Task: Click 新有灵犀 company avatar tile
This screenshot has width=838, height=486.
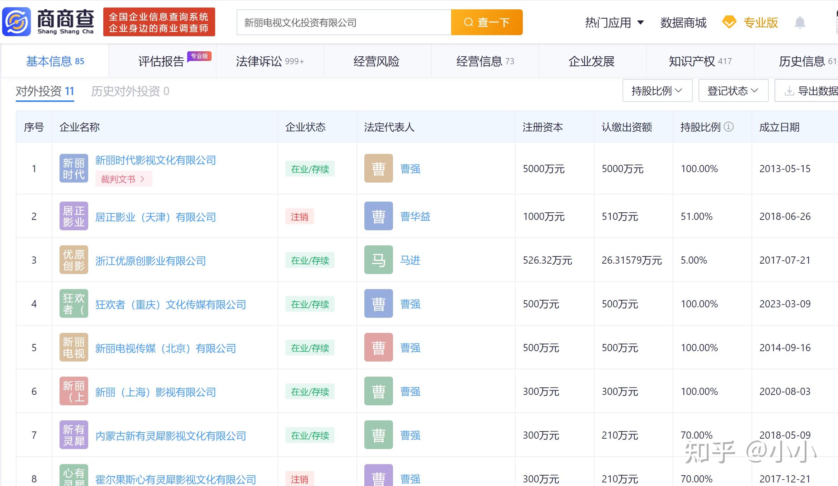Action: 74,435
